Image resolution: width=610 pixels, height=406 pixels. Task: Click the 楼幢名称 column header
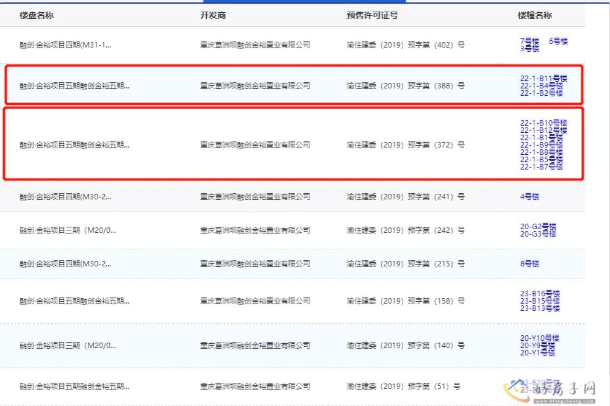click(x=534, y=16)
